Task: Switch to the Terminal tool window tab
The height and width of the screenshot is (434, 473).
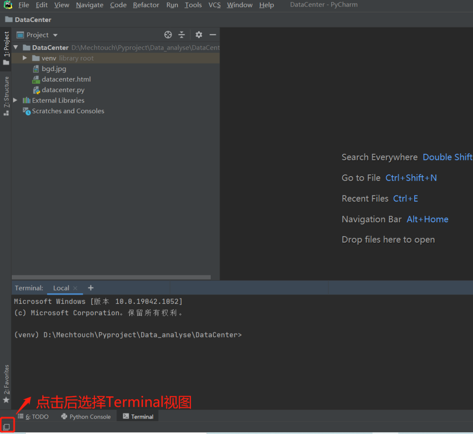Action: [x=138, y=416]
